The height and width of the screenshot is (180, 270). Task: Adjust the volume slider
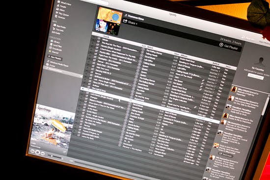coord(55,156)
